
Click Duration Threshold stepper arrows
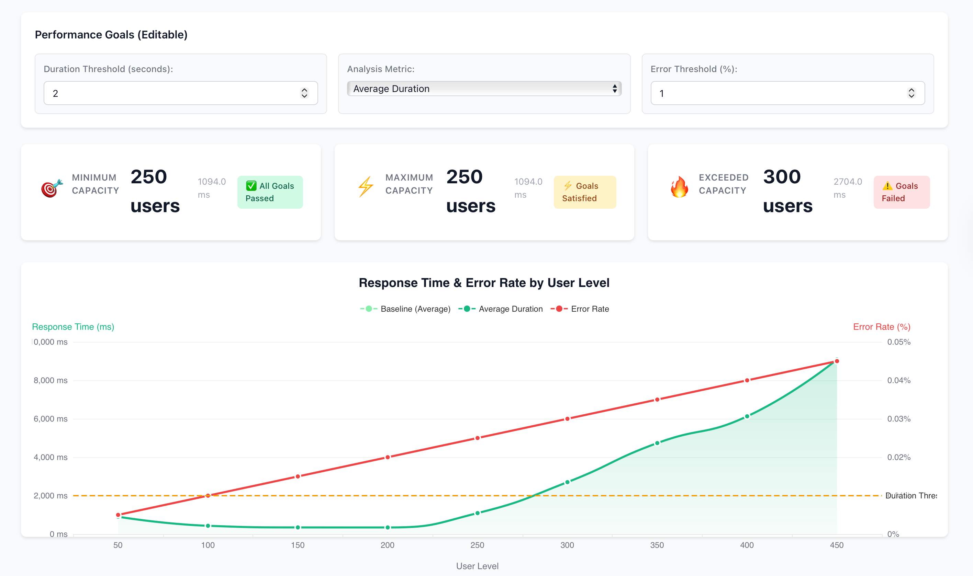304,93
